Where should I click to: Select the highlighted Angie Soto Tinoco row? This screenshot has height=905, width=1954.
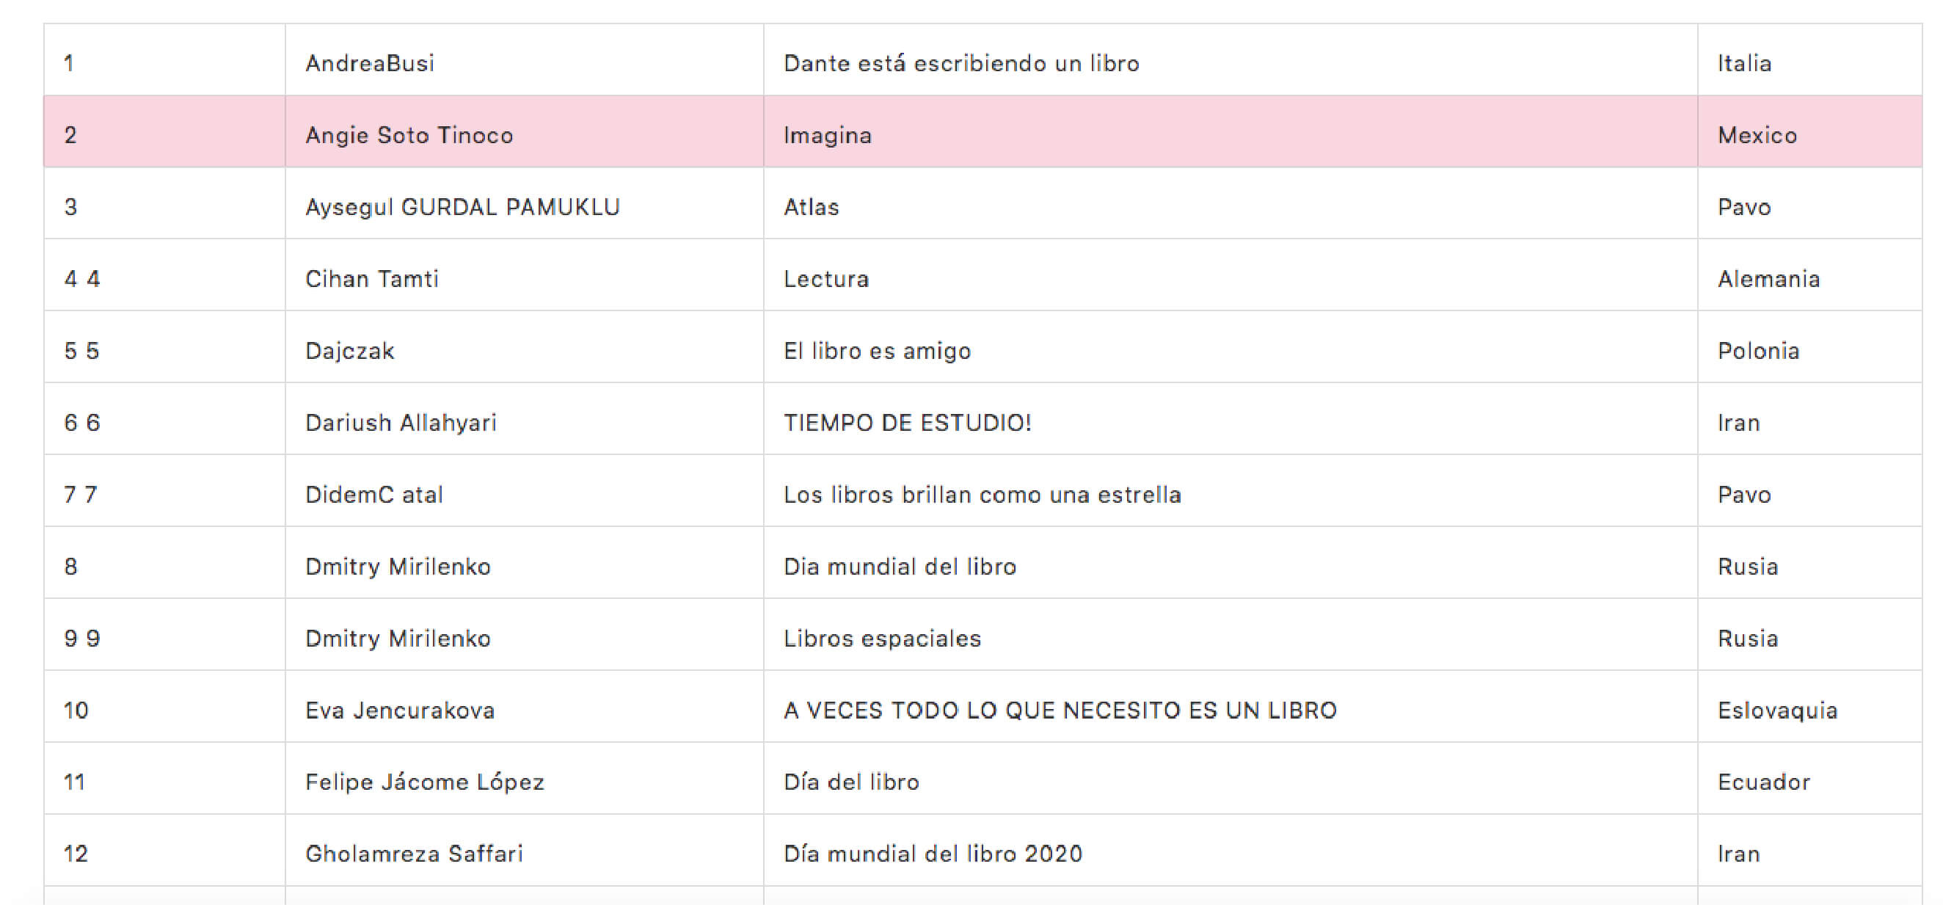[x=983, y=131]
